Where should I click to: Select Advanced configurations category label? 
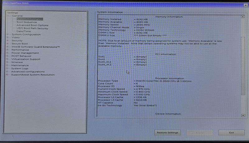[x=28, y=71]
